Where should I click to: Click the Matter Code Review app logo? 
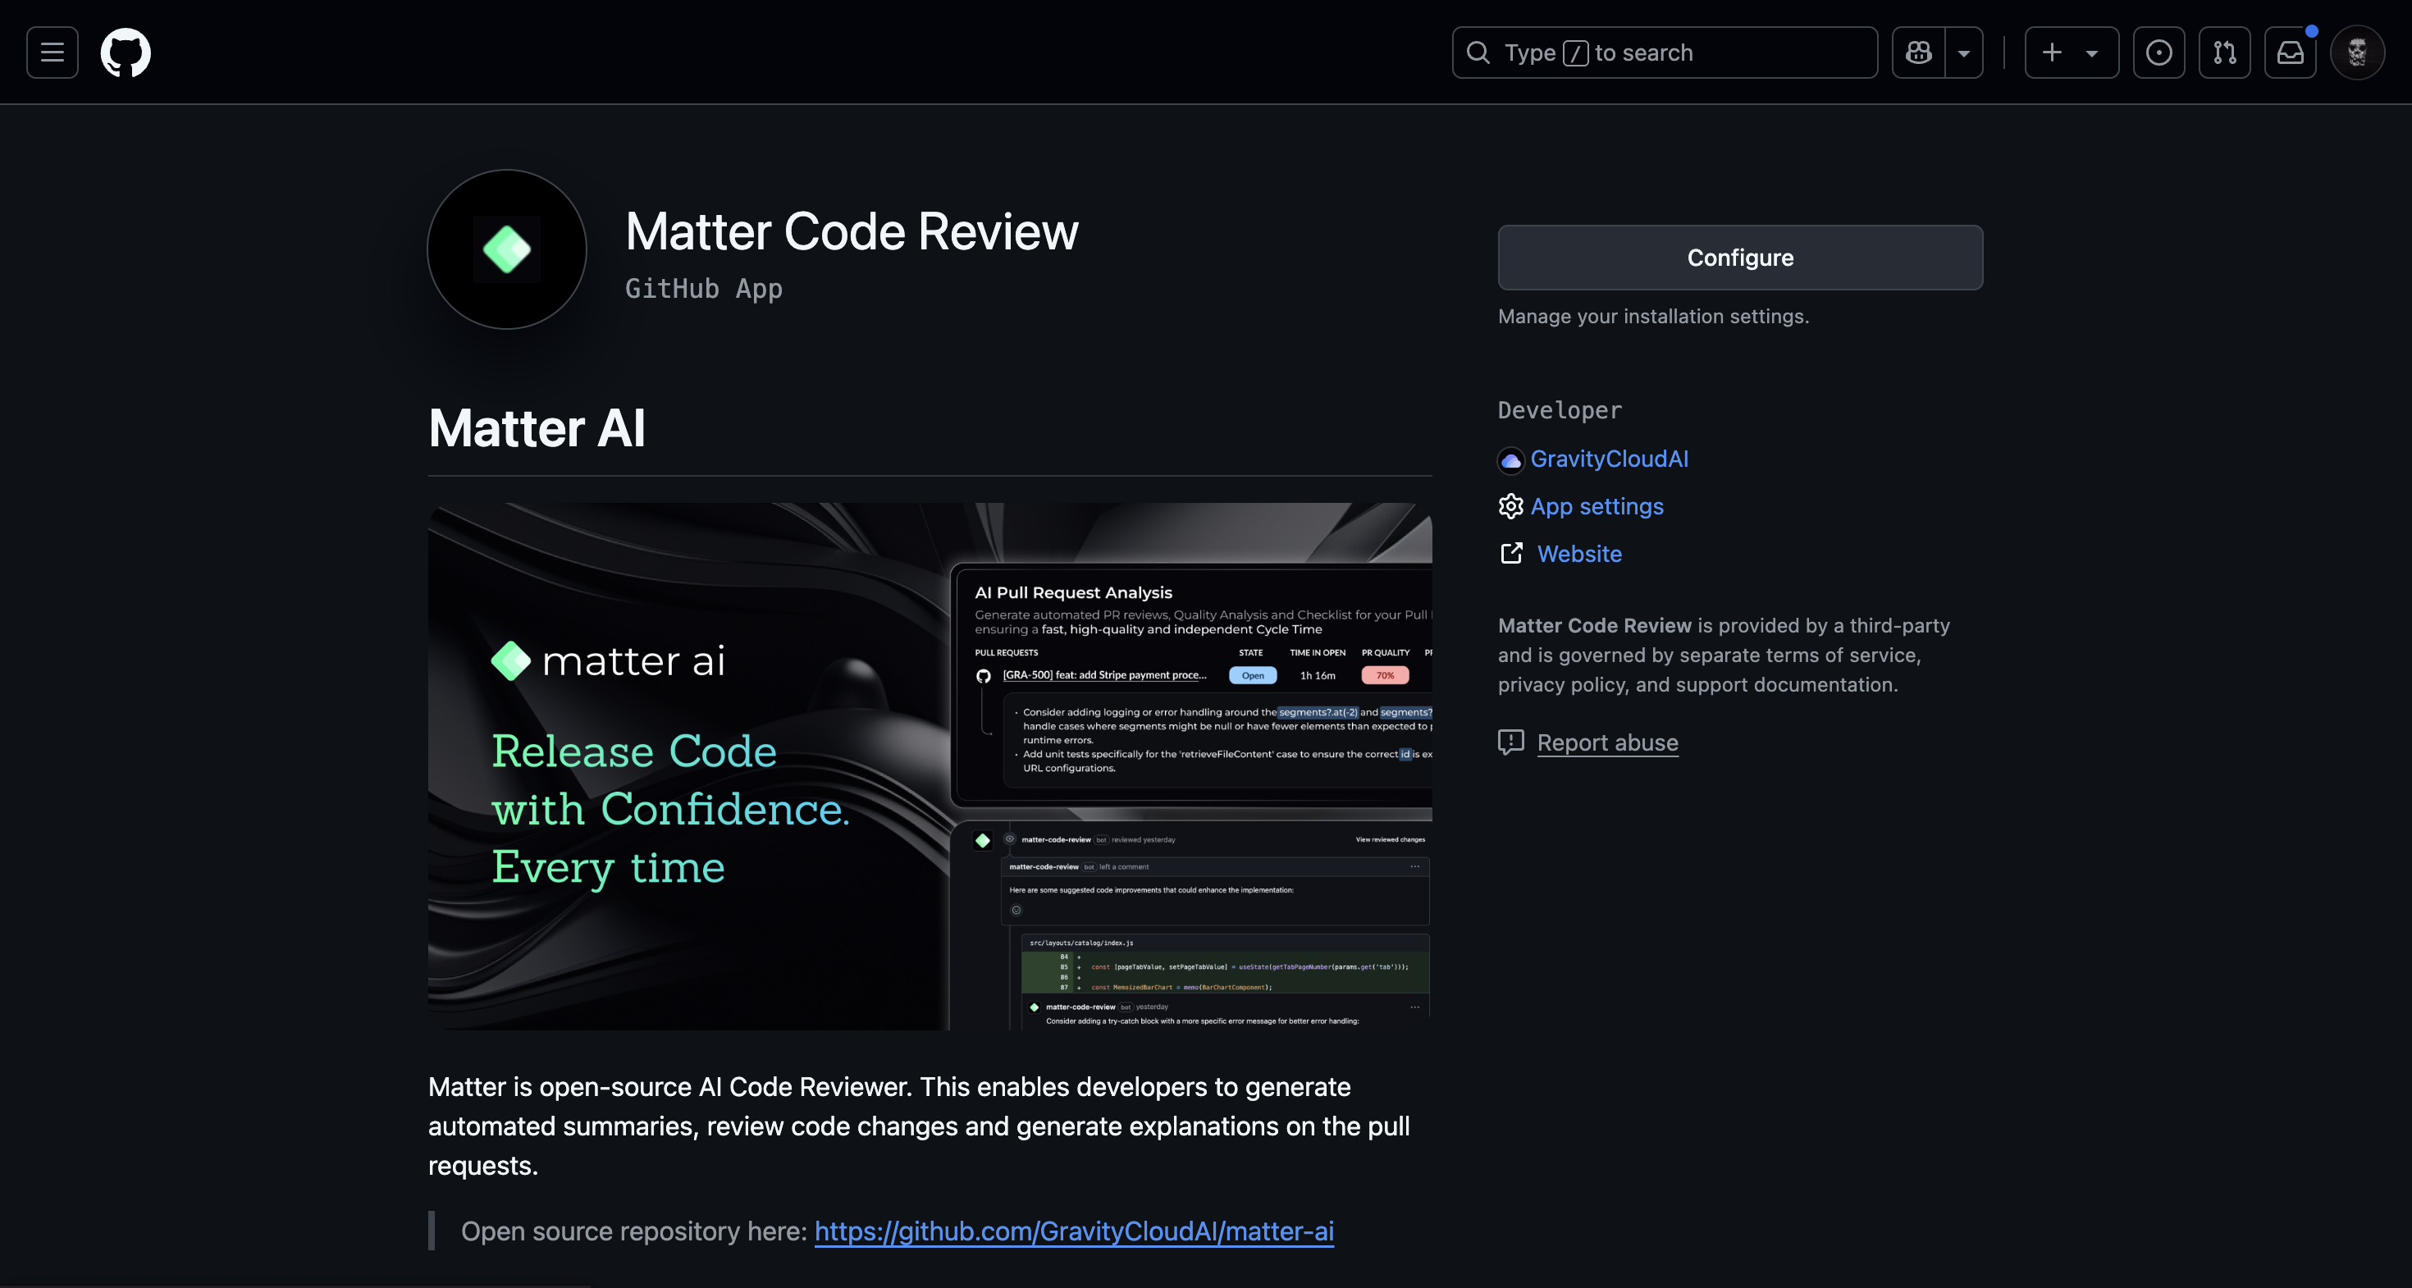click(x=506, y=249)
